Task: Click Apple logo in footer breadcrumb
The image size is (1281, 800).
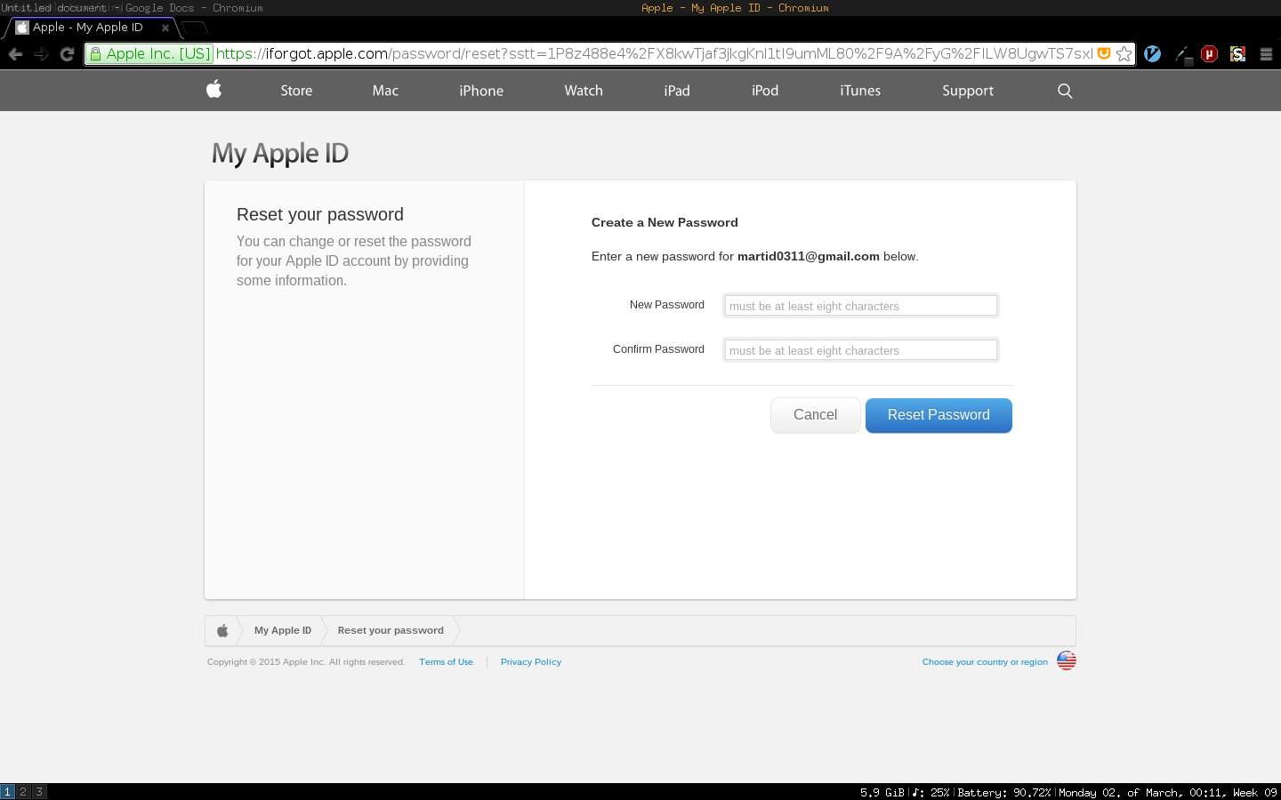Action: coord(222,630)
